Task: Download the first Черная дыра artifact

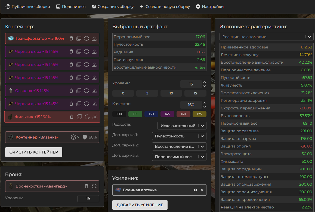Action: (x=94, y=51)
